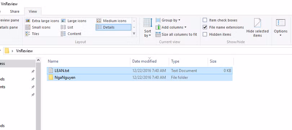The height and width of the screenshot is (130, 292).
Task: Click File folder type cell
Action: pyautogui.click(x=180, y=77)
